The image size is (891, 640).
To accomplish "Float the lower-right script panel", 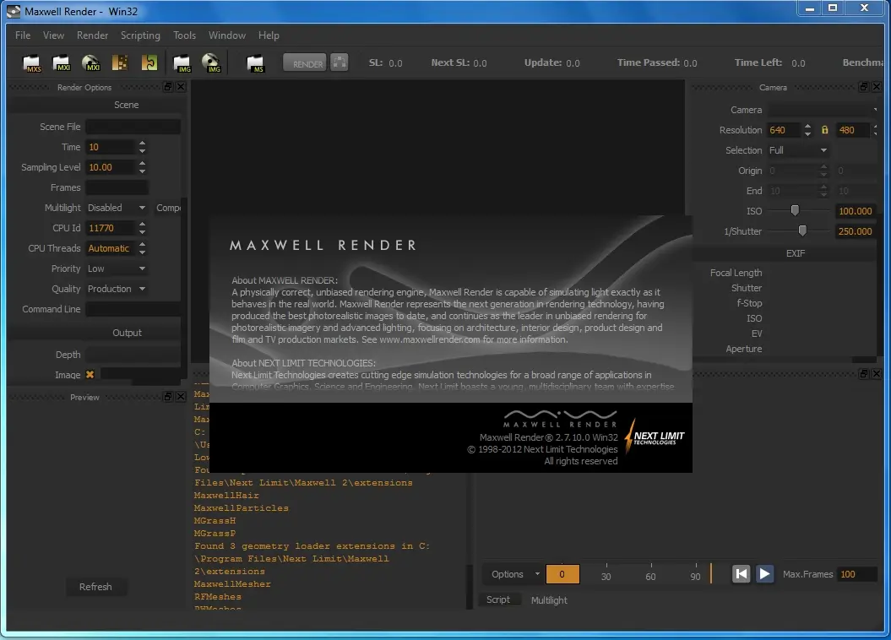I will click(864, 374).
